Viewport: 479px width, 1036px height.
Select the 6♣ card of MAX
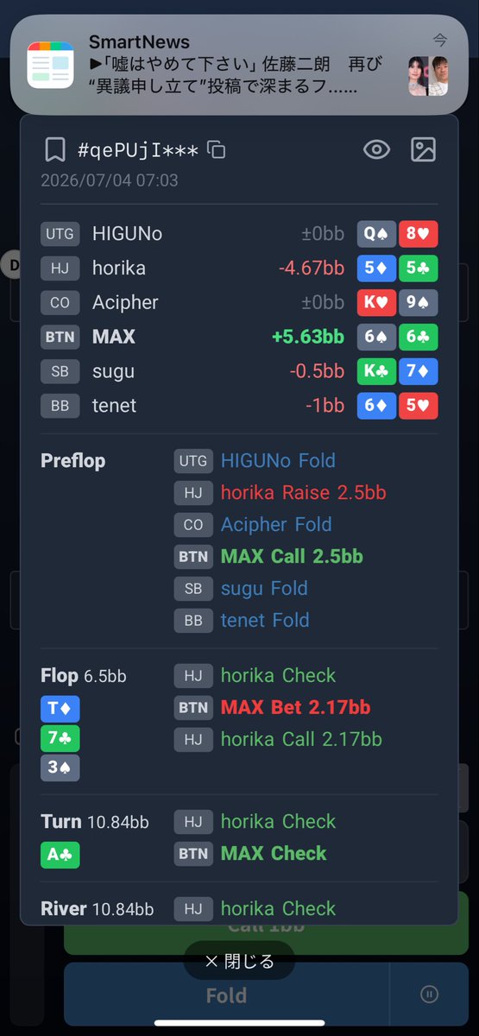(418, 337)
